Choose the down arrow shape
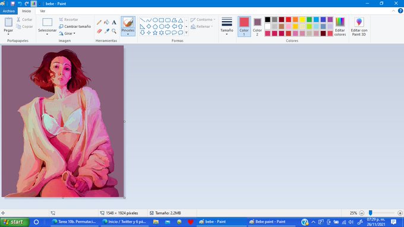 pos(143,33)
